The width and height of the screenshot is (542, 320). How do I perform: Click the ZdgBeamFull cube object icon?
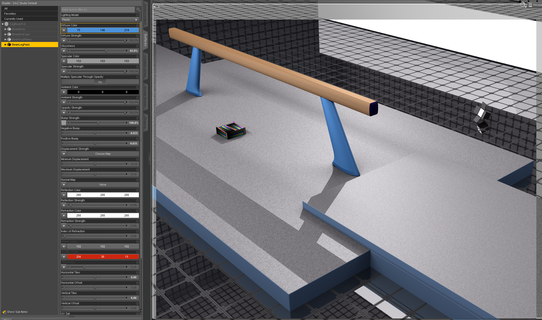(7, 24)
